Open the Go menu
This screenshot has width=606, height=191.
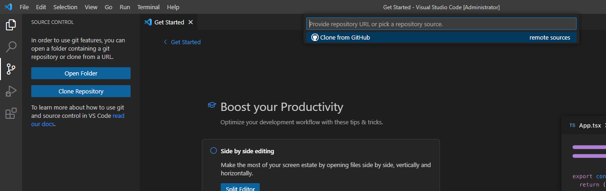click(x=109, y=7)
